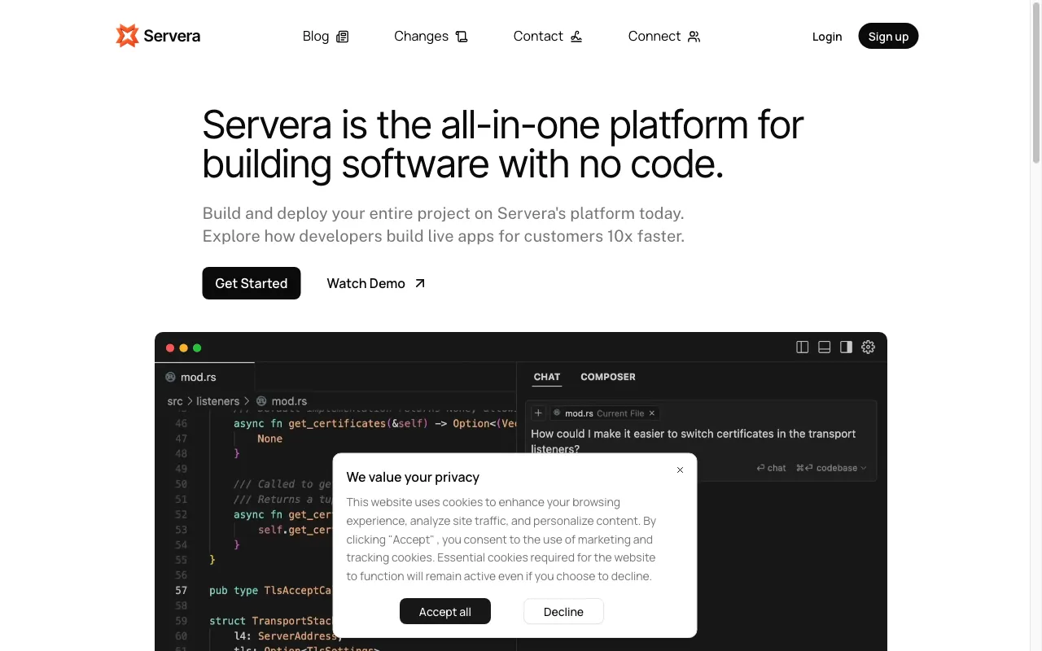Screen dimensions: 1042x651
Task: Select the mod.rs editor tab
Action: pyautogui.click(x=205, y=377)
